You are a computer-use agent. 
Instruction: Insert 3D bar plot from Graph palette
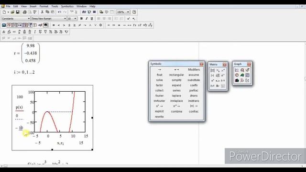click(x=237, y=80)
